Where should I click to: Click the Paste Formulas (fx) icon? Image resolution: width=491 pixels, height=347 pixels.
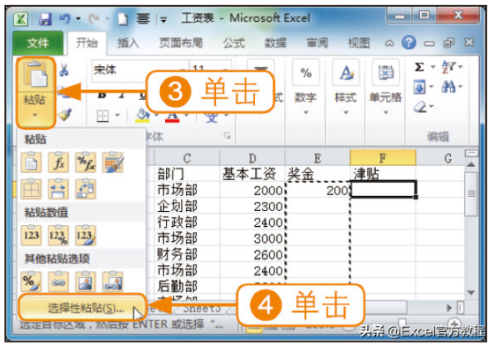tap(58, 162)
